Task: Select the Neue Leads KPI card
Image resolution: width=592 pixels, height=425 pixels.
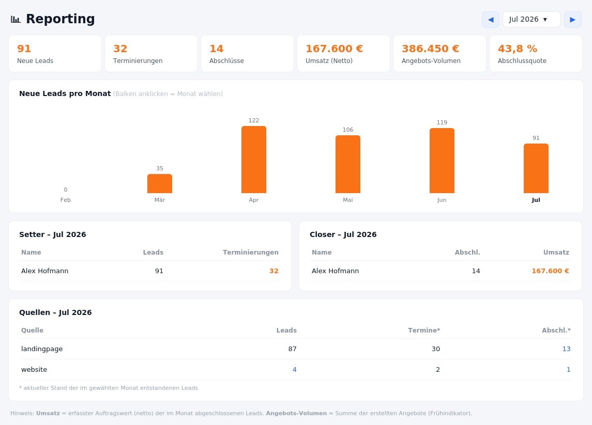Action: [x=55, y=54]
